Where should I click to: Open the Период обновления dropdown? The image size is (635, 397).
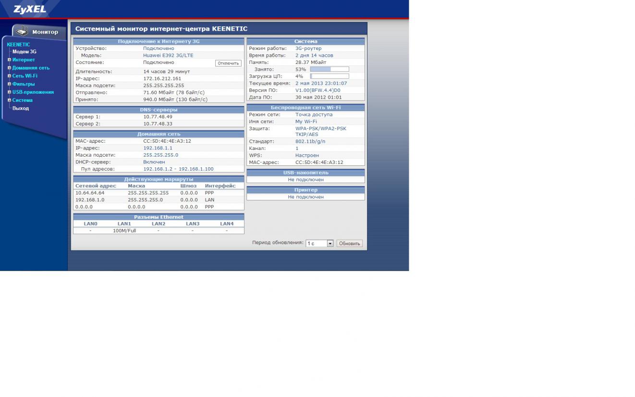[330, 244]
